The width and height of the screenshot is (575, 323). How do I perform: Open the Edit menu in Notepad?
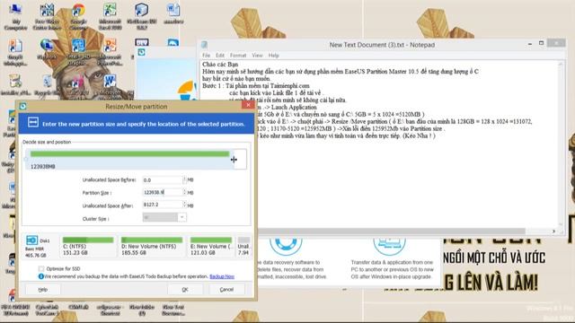point(220,56)
